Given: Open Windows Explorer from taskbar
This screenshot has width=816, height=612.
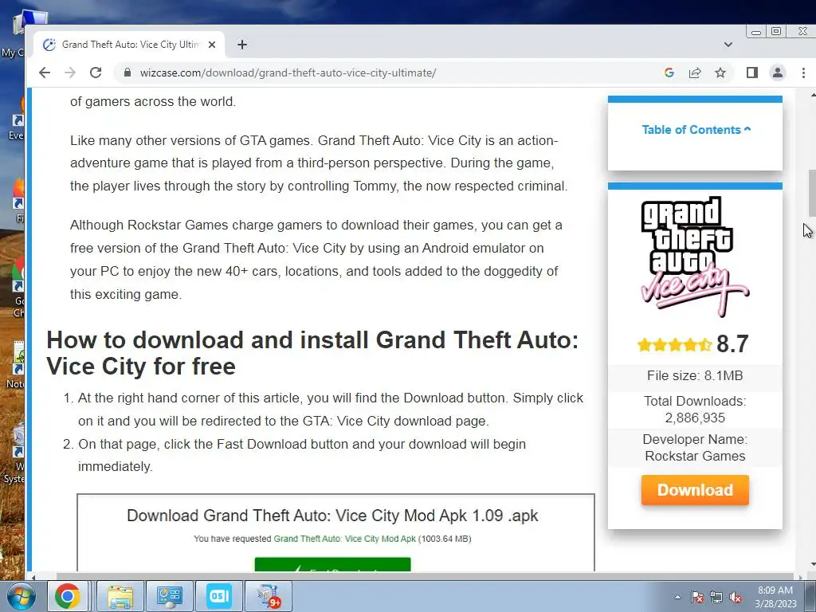Looking at the screenshot, I should [120, 596].
